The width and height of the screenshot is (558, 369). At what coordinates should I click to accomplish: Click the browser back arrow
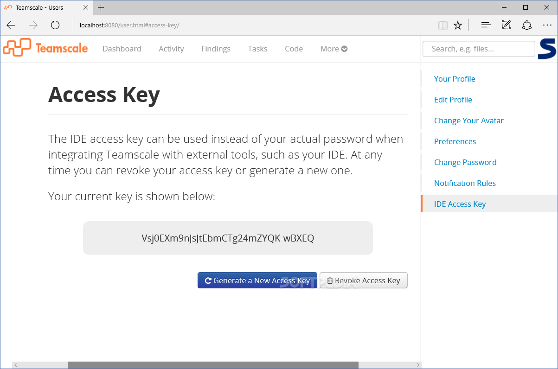[x=11, y=25]
